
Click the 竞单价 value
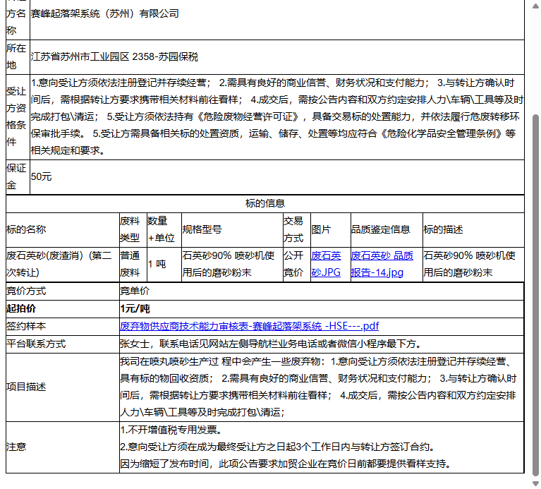tap(135, 291)
